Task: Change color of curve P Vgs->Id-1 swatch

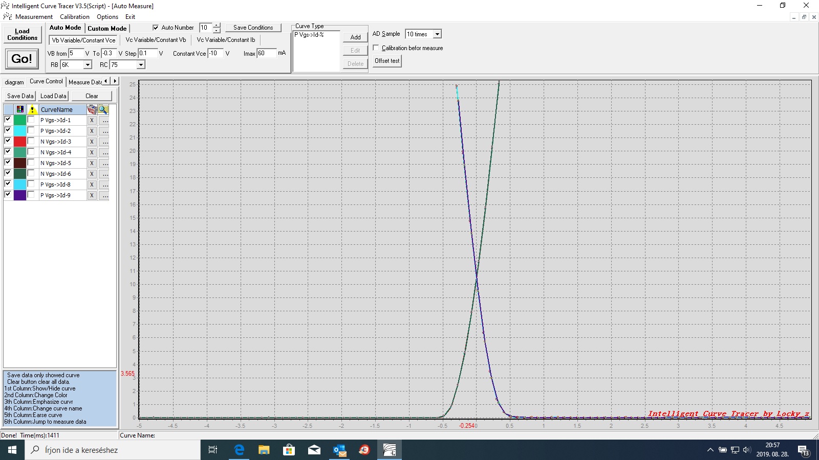Action: [x=20, y=120]
